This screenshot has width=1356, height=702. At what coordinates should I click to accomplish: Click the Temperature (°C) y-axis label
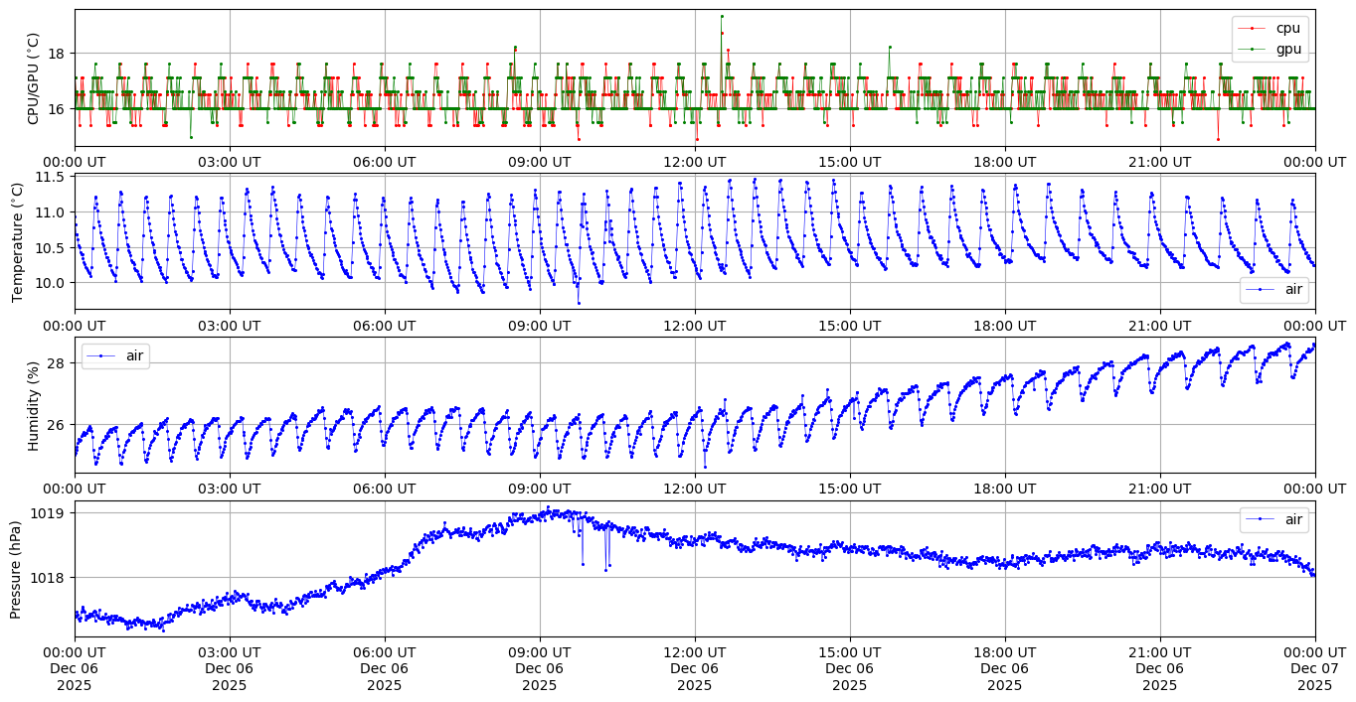[17, 241]
